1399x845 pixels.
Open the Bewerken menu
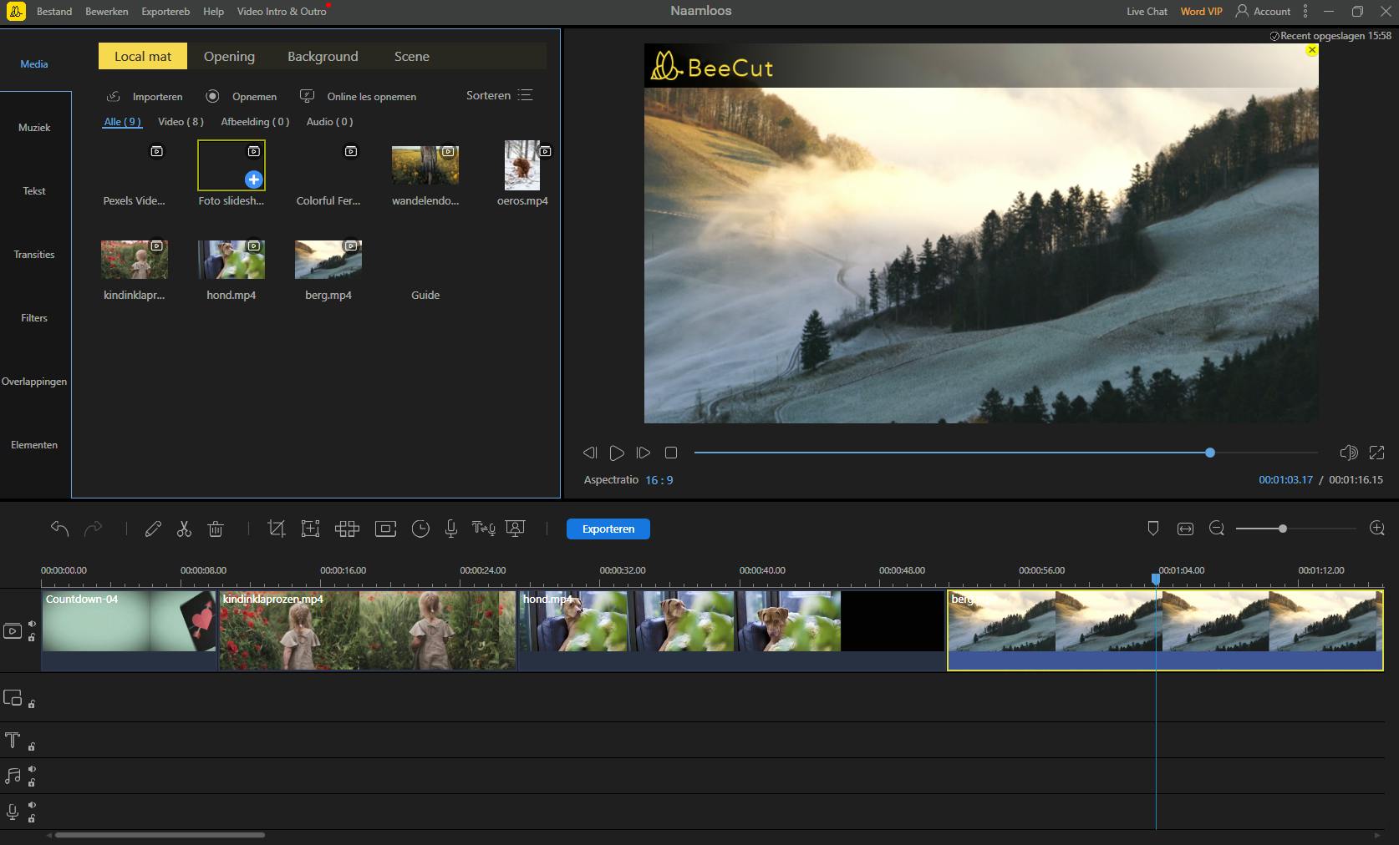click(106, 12)
